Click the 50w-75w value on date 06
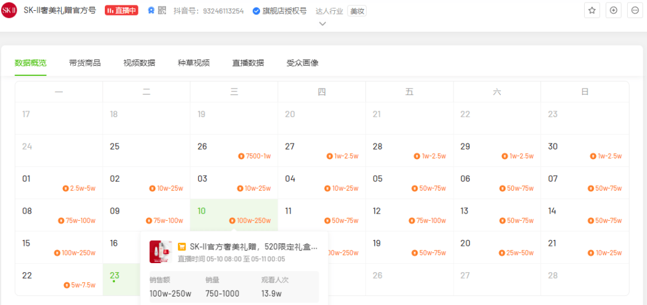Image resolution: width=647 pixels, height=305 pixels. [521, 188]
